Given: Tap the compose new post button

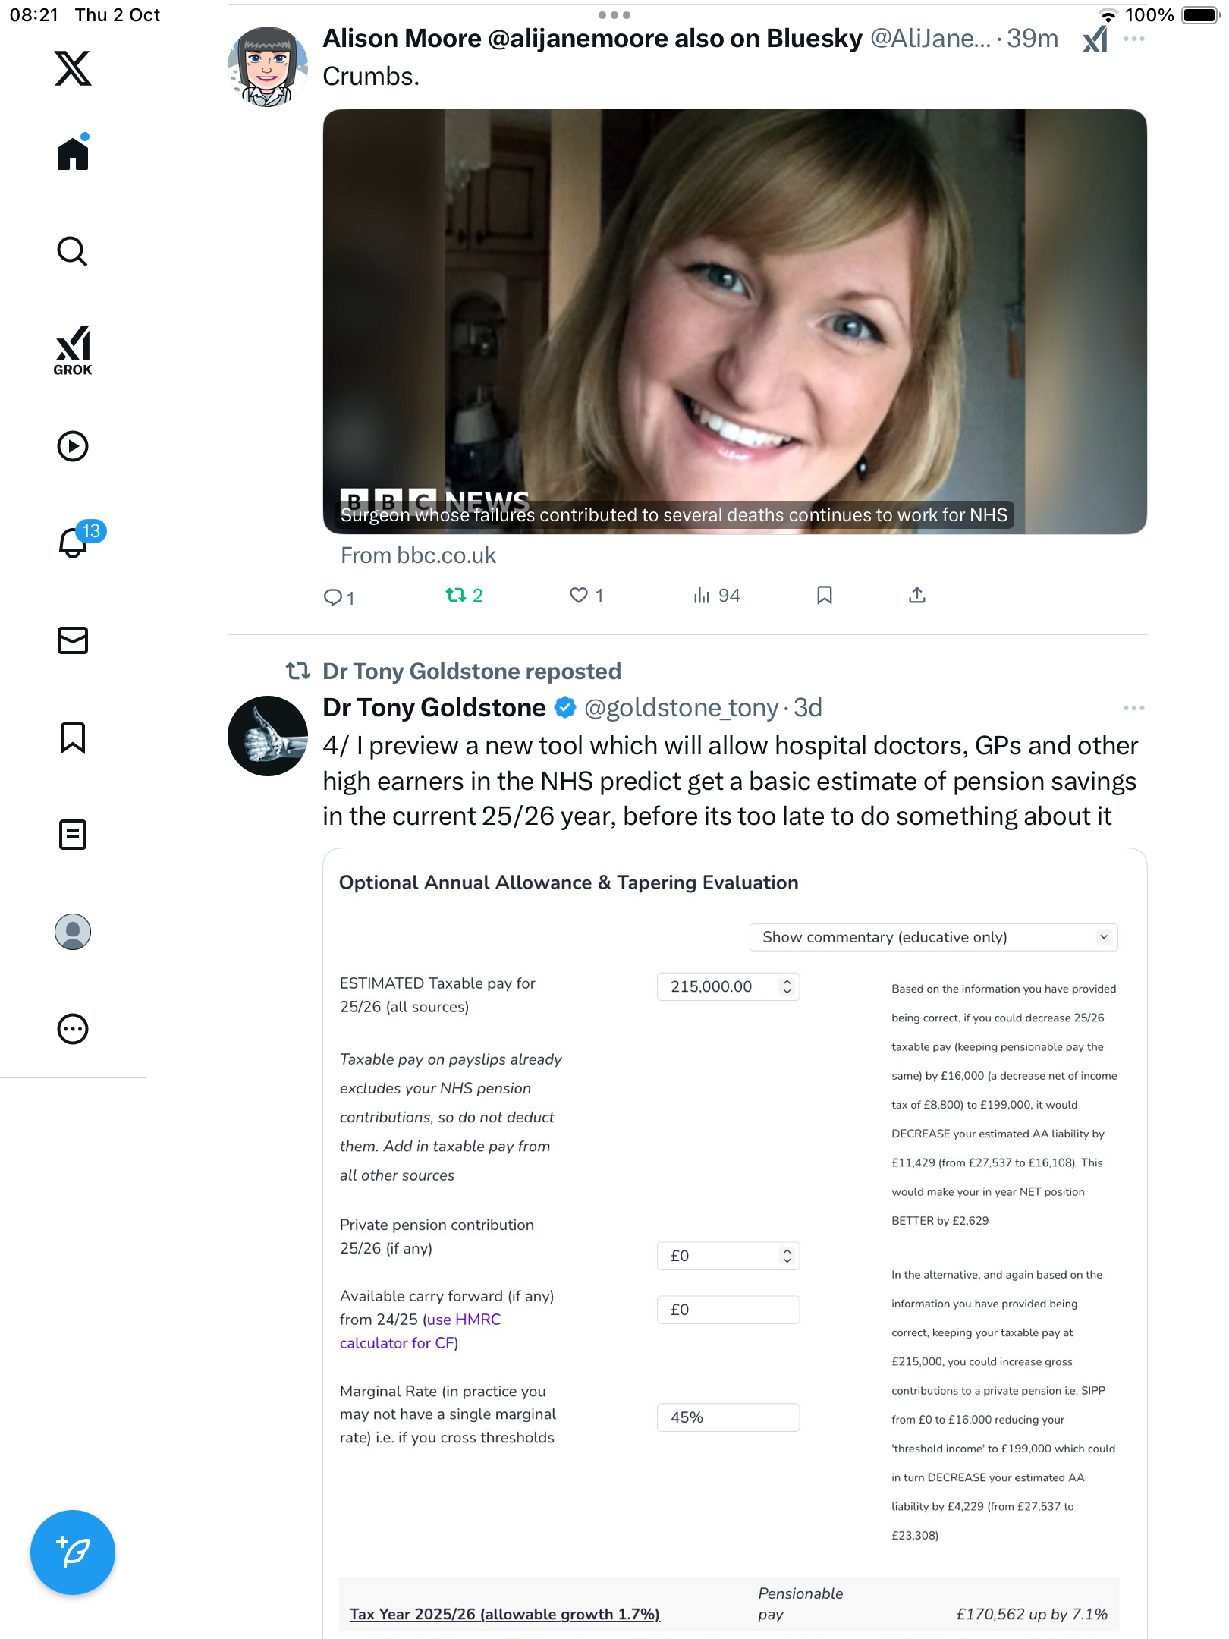Looking at the screenshot, I should pos(73,1552).
